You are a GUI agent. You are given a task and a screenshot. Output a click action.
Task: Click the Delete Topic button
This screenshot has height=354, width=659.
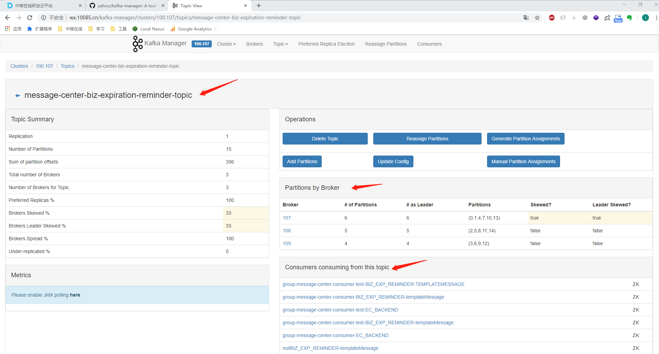(x=325, y=139)
